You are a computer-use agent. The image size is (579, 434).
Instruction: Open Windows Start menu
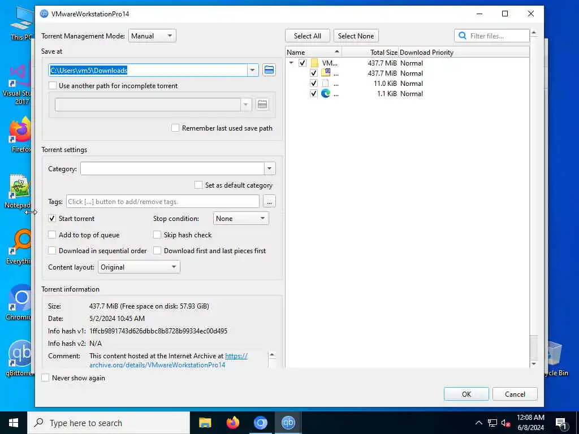coord(14,423)
